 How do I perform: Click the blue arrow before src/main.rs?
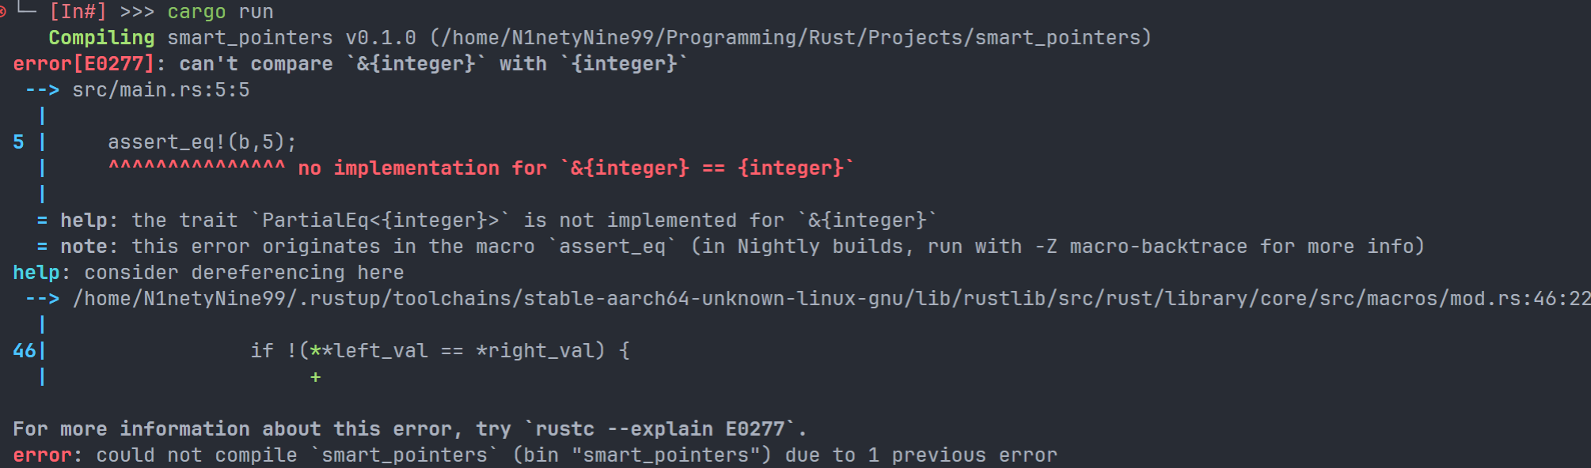click(x=42, y=90)
